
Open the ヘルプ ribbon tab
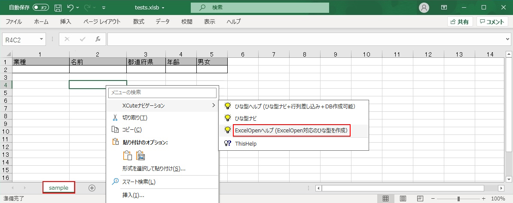234,22
